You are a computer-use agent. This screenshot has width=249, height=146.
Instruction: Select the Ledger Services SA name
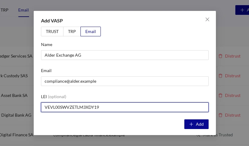(16, 56)
